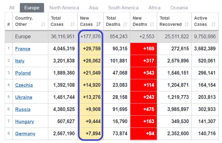This screenshot has width=222, height=143.
Task: Switch to the All tab
Action: pos(12,8)
